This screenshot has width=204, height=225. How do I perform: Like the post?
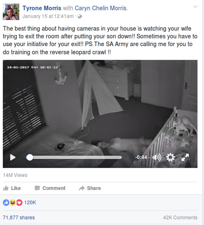point(12,188)
